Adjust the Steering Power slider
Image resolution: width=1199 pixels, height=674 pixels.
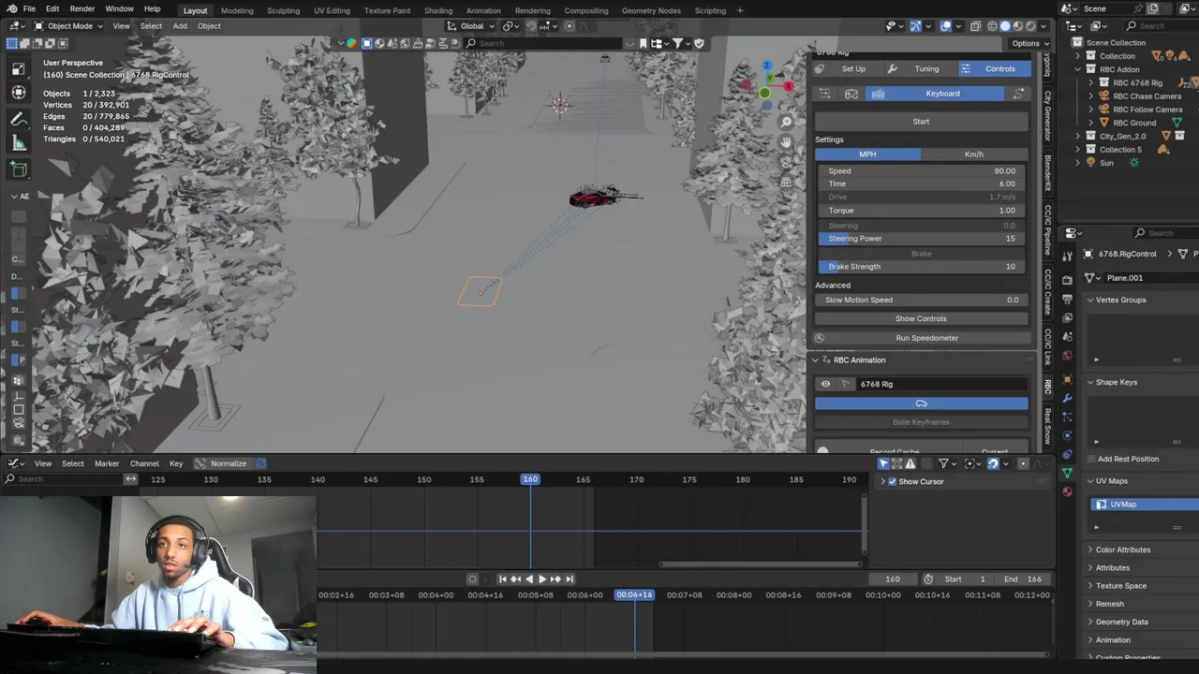click(922, 239)
